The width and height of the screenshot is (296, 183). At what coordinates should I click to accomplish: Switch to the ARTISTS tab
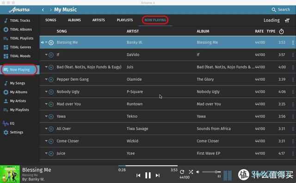click(99, 20)
